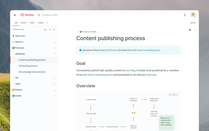
Task: Click the copy icon next to Guides
Action: click(55, 96)
